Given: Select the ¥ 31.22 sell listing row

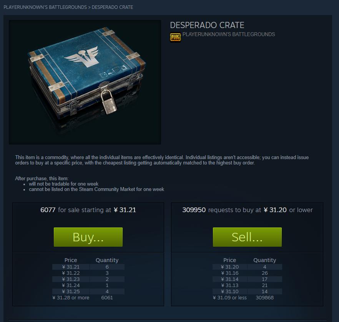Looking at the screenshot, I should click(88, 273).
